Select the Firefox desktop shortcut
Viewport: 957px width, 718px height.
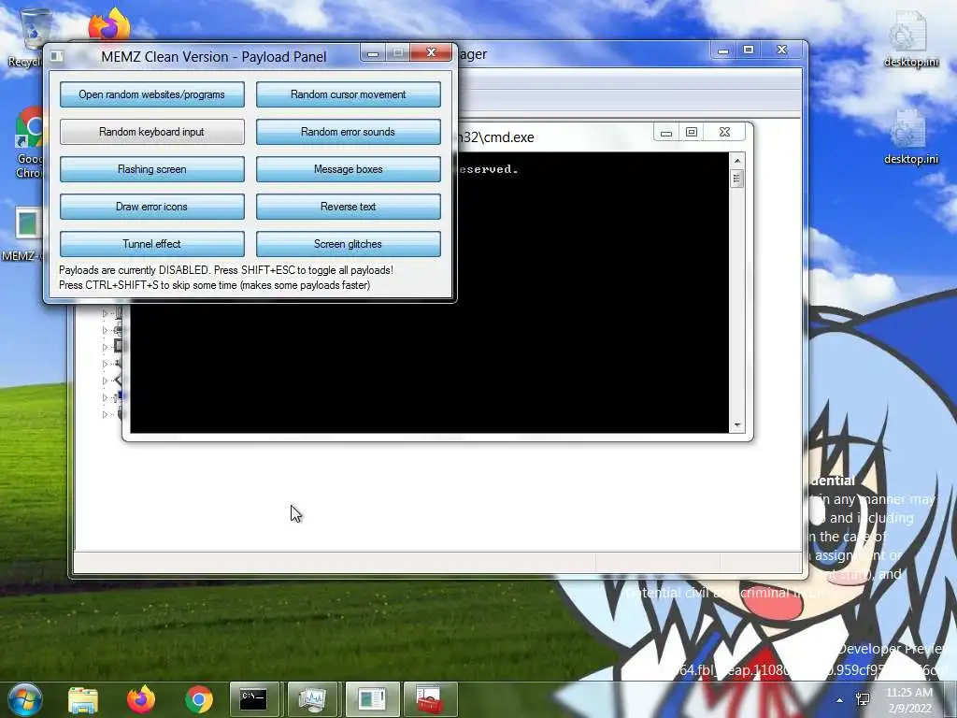pyautogui.click(x=110, y=25)
